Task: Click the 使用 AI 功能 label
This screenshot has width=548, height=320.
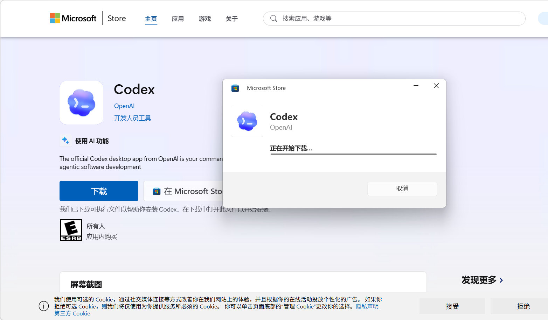Action: point(92,141)
